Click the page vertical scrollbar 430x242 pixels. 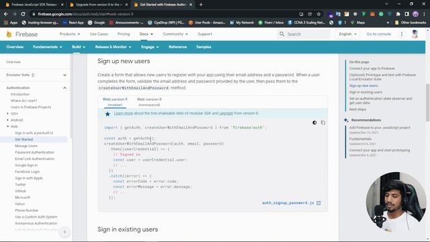(x=427, y=102)
